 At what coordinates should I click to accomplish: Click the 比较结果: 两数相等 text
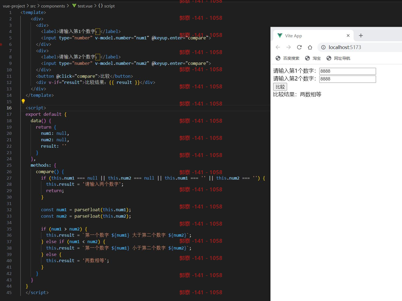pos(297,94)
